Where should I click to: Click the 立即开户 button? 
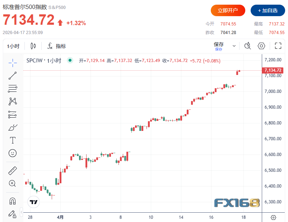(228, 10)
